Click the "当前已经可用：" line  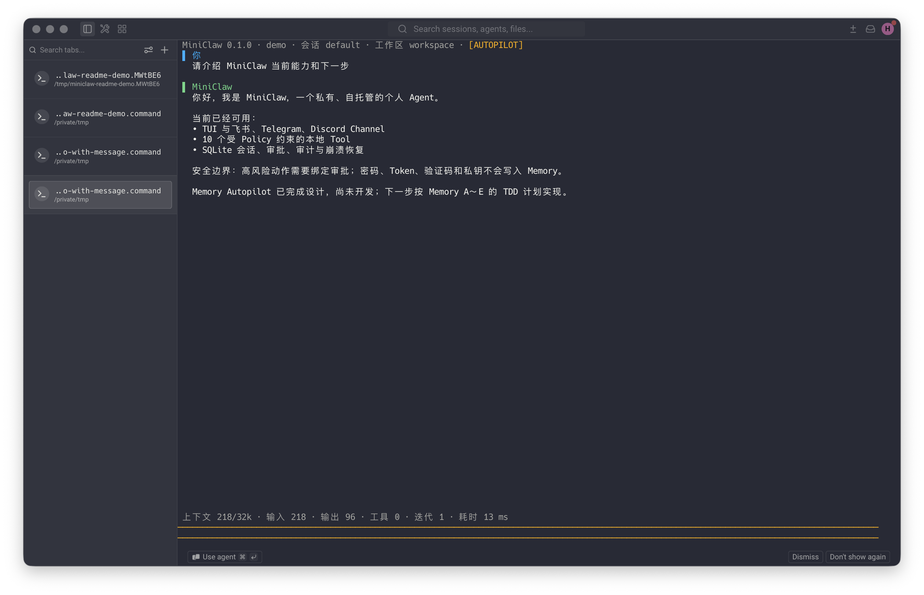click(224, 118)
